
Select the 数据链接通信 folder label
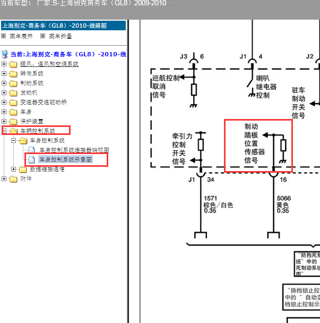[x=47, y=169]
